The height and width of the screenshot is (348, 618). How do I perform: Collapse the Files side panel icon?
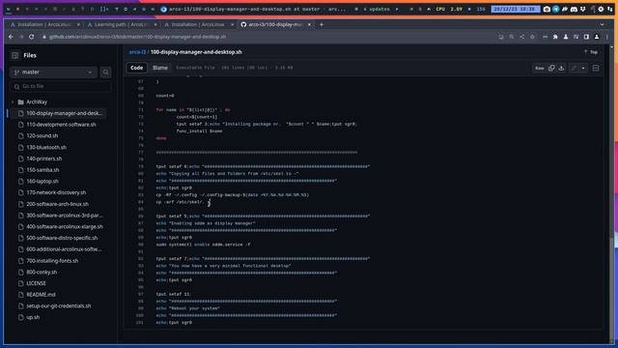point(15,56)
